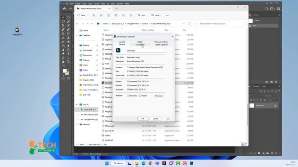This screenshot has height=167, width=298.
Task: Select the Brush tool
Action: (x=63, y=38)
